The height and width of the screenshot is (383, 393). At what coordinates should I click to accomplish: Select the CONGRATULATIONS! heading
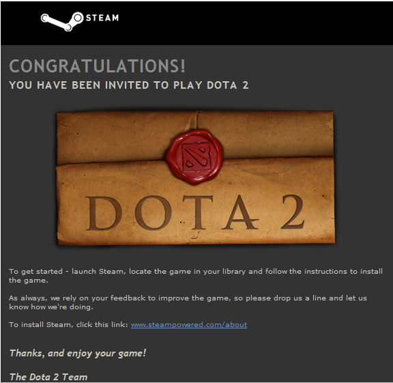(98, 66)
